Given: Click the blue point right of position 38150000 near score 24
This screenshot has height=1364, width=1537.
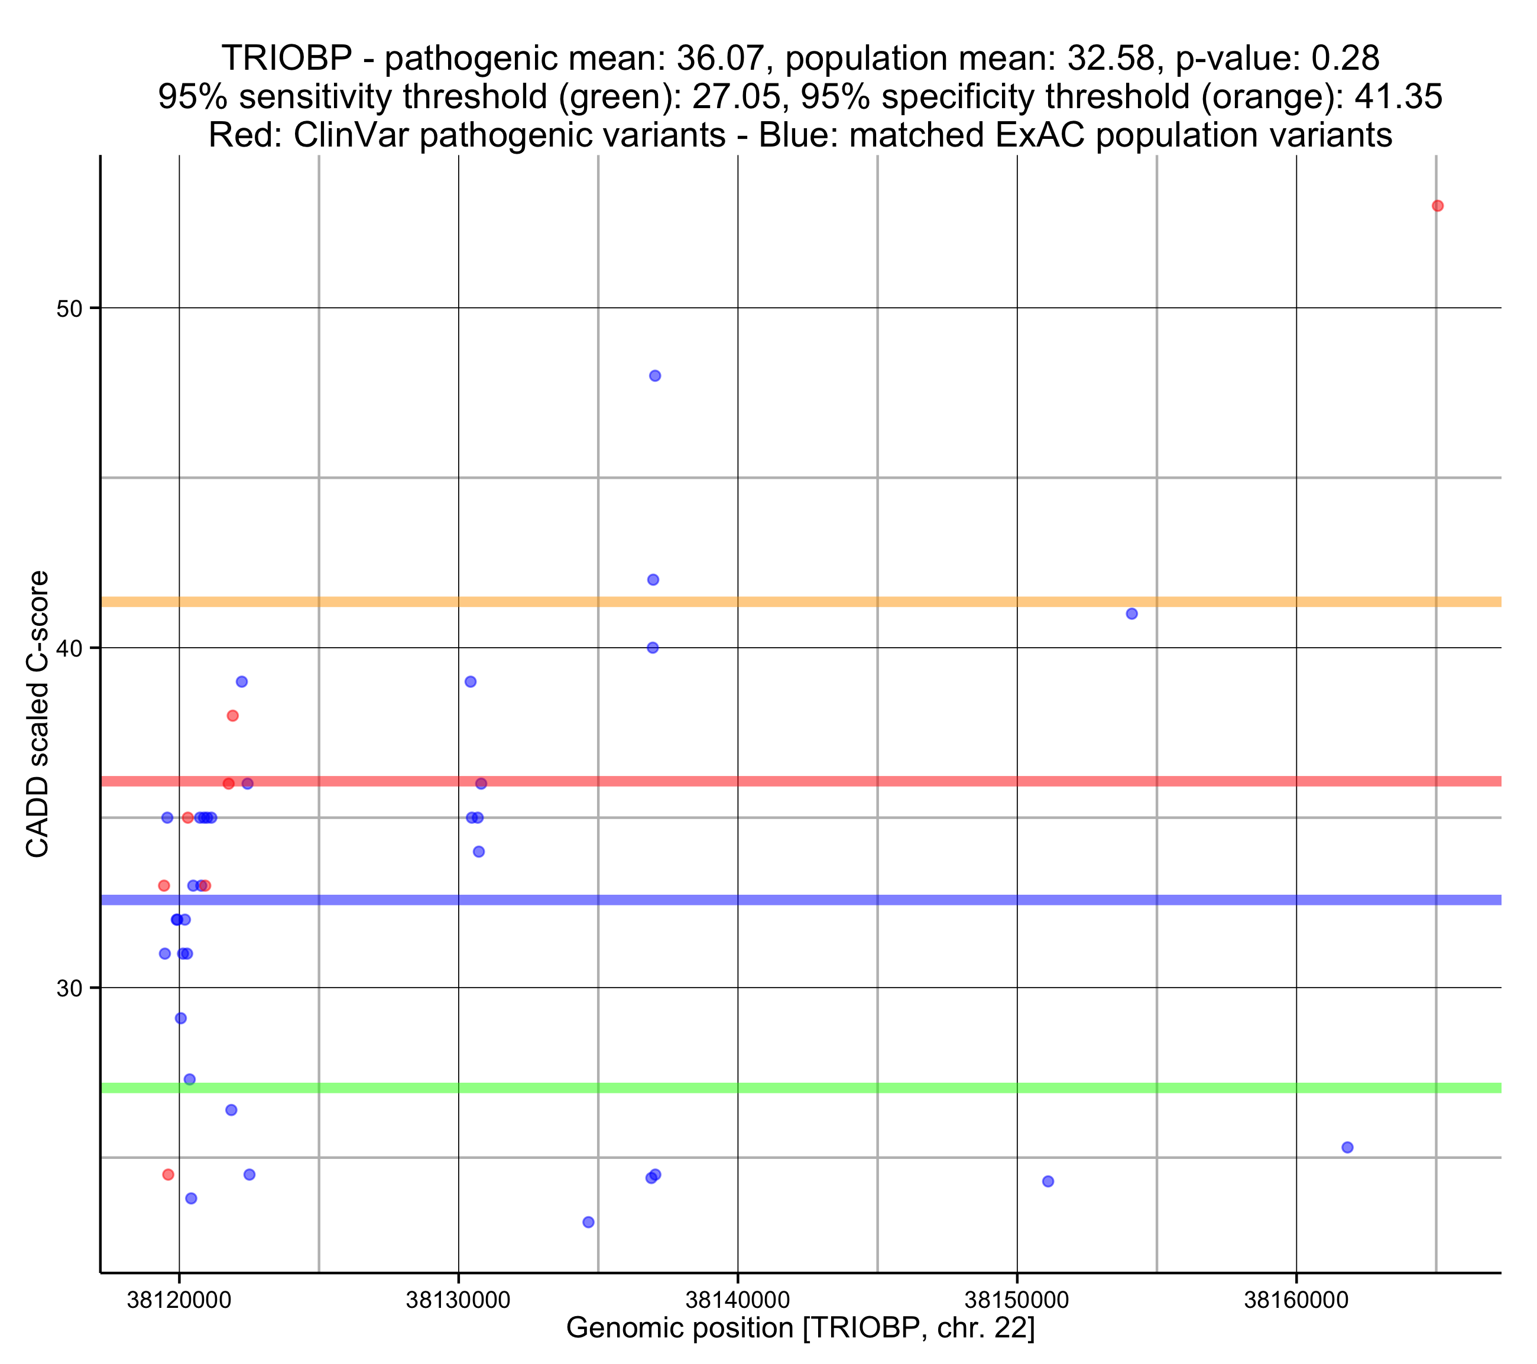Looking at the screenshot, I should click(1048, 1181).
